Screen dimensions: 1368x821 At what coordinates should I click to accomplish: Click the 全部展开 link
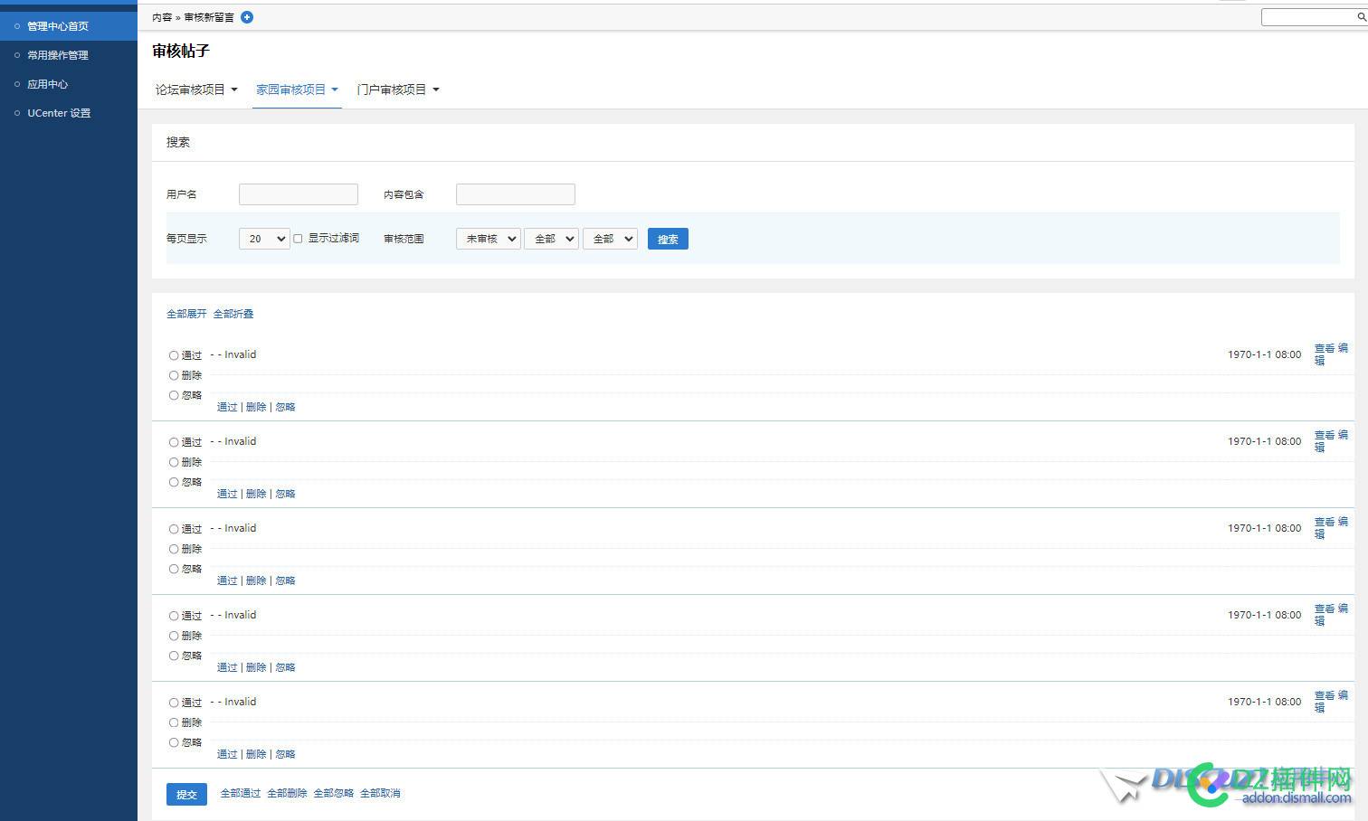pyautogui.click(x=186, y=314)
